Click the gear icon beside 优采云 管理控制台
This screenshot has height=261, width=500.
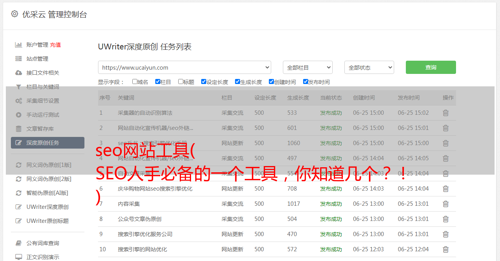[x=14, y=14]
